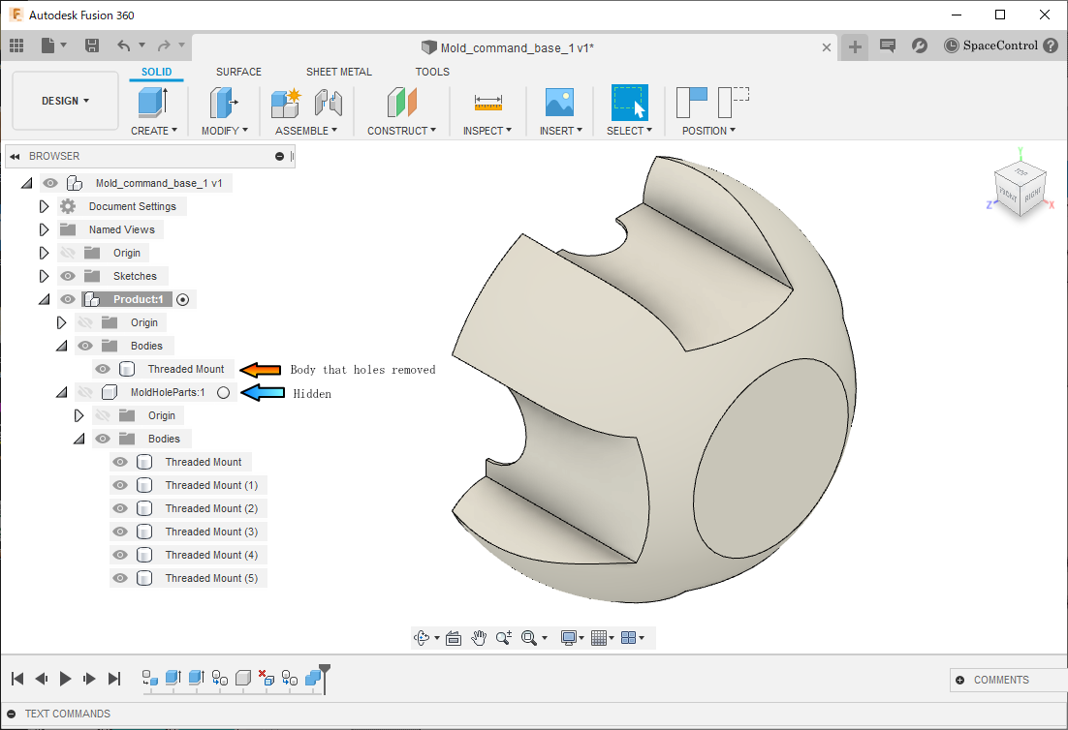Hide the Threaded Mount (5) body

[120, 578]
